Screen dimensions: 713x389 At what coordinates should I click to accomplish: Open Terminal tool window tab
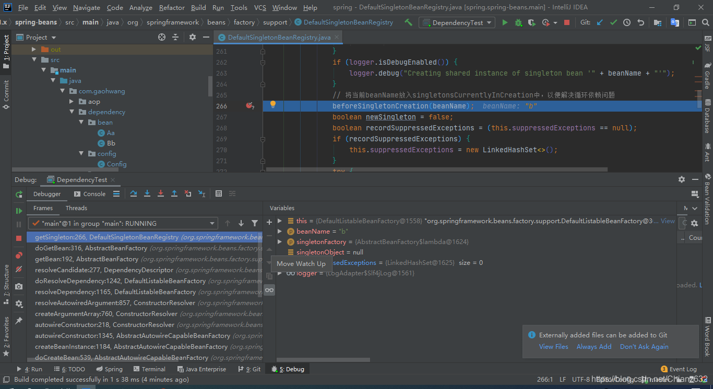point(149,369)
